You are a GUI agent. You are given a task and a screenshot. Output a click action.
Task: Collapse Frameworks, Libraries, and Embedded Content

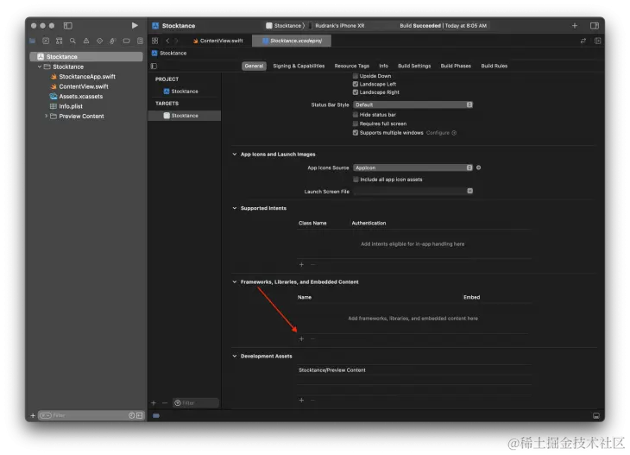(235, 281)
